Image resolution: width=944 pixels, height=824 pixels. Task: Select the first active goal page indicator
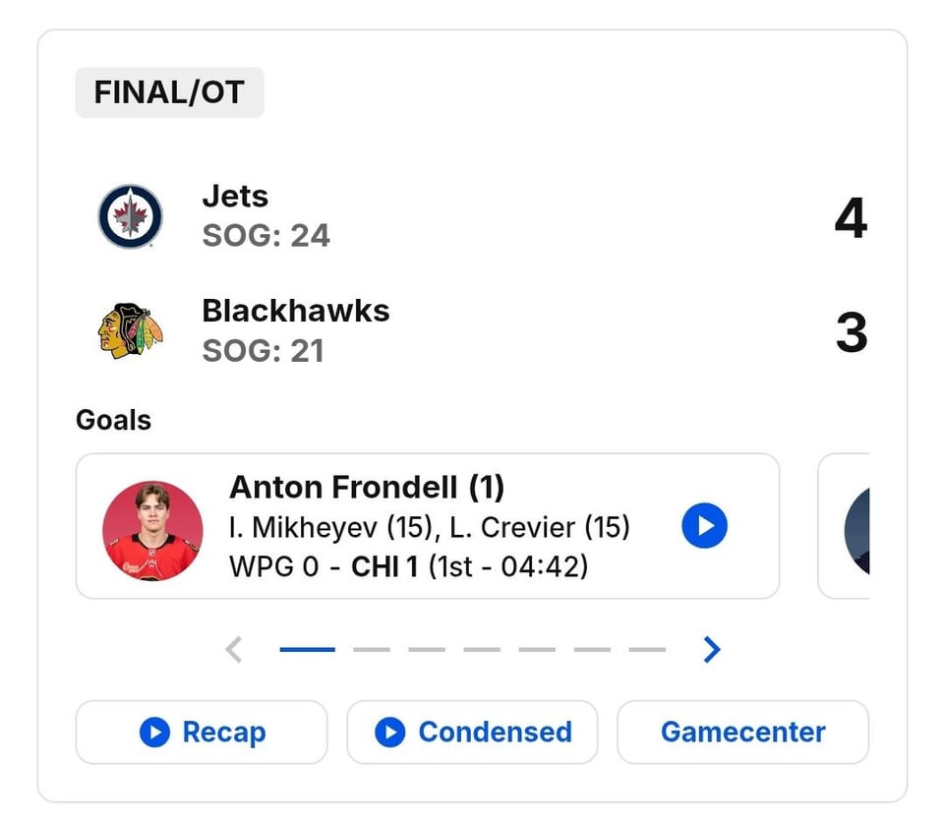(x=307, y=649)
